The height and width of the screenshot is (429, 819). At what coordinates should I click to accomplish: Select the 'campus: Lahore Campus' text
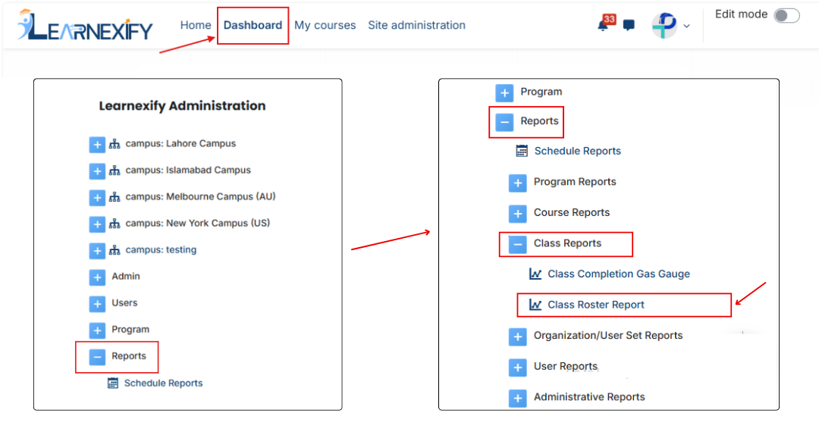point(180,143)
